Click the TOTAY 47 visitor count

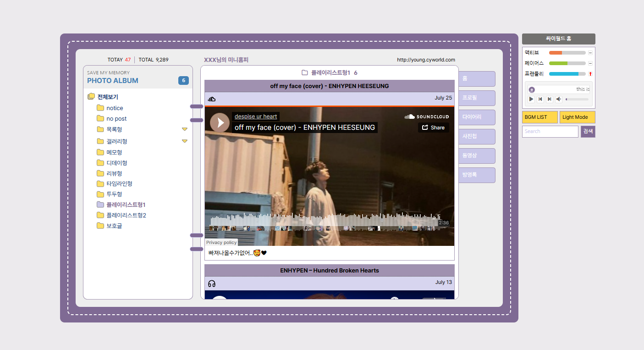pos(119,60)
